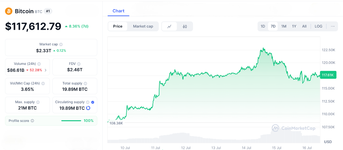The height and width of the screenshot is (150, 343).
Task: Select the 1Y time range
Action: pos(294,26)
